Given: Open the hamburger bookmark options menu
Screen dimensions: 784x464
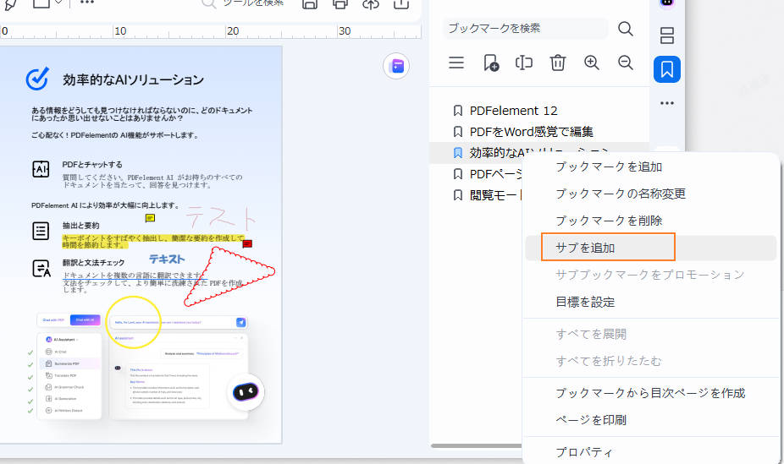Looking at the screenshot, I should [x=456, y=63].
